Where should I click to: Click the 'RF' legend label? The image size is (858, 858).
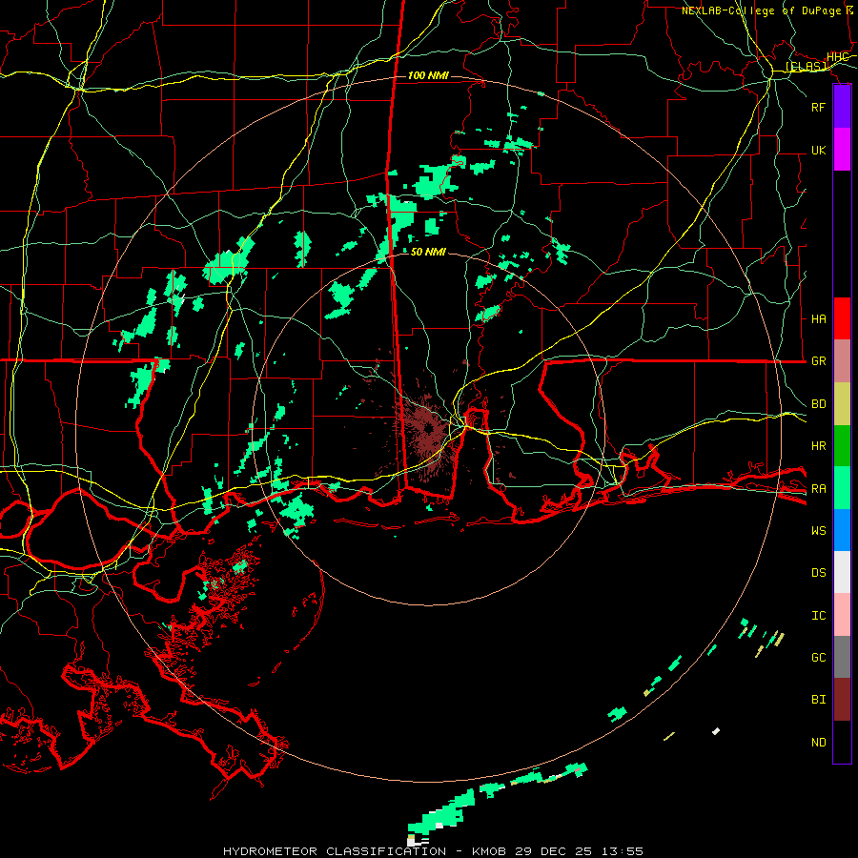[818, 108]
